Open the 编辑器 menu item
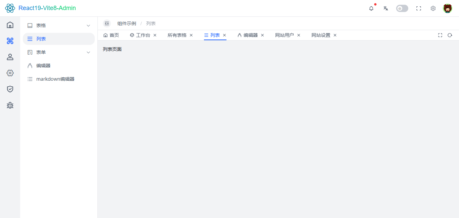This screenshot has width=459, height=218. click(59, 66)
